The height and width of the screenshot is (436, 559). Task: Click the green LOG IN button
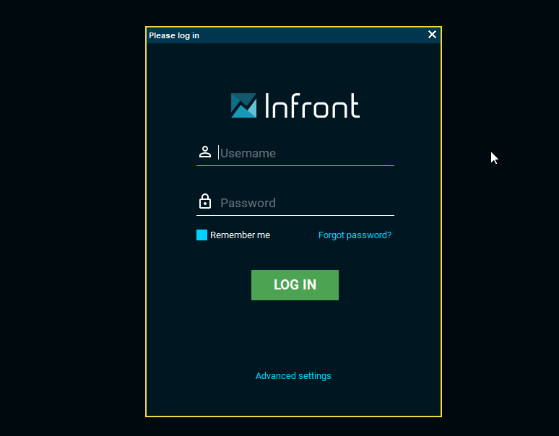coord(295,285)
